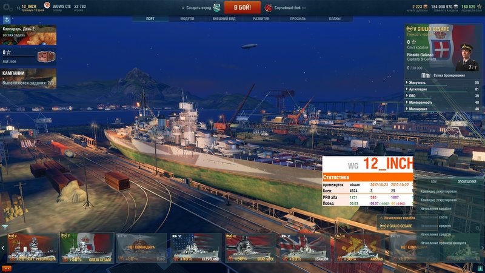
Task: Click the free XP star icon
Action: 479,7
